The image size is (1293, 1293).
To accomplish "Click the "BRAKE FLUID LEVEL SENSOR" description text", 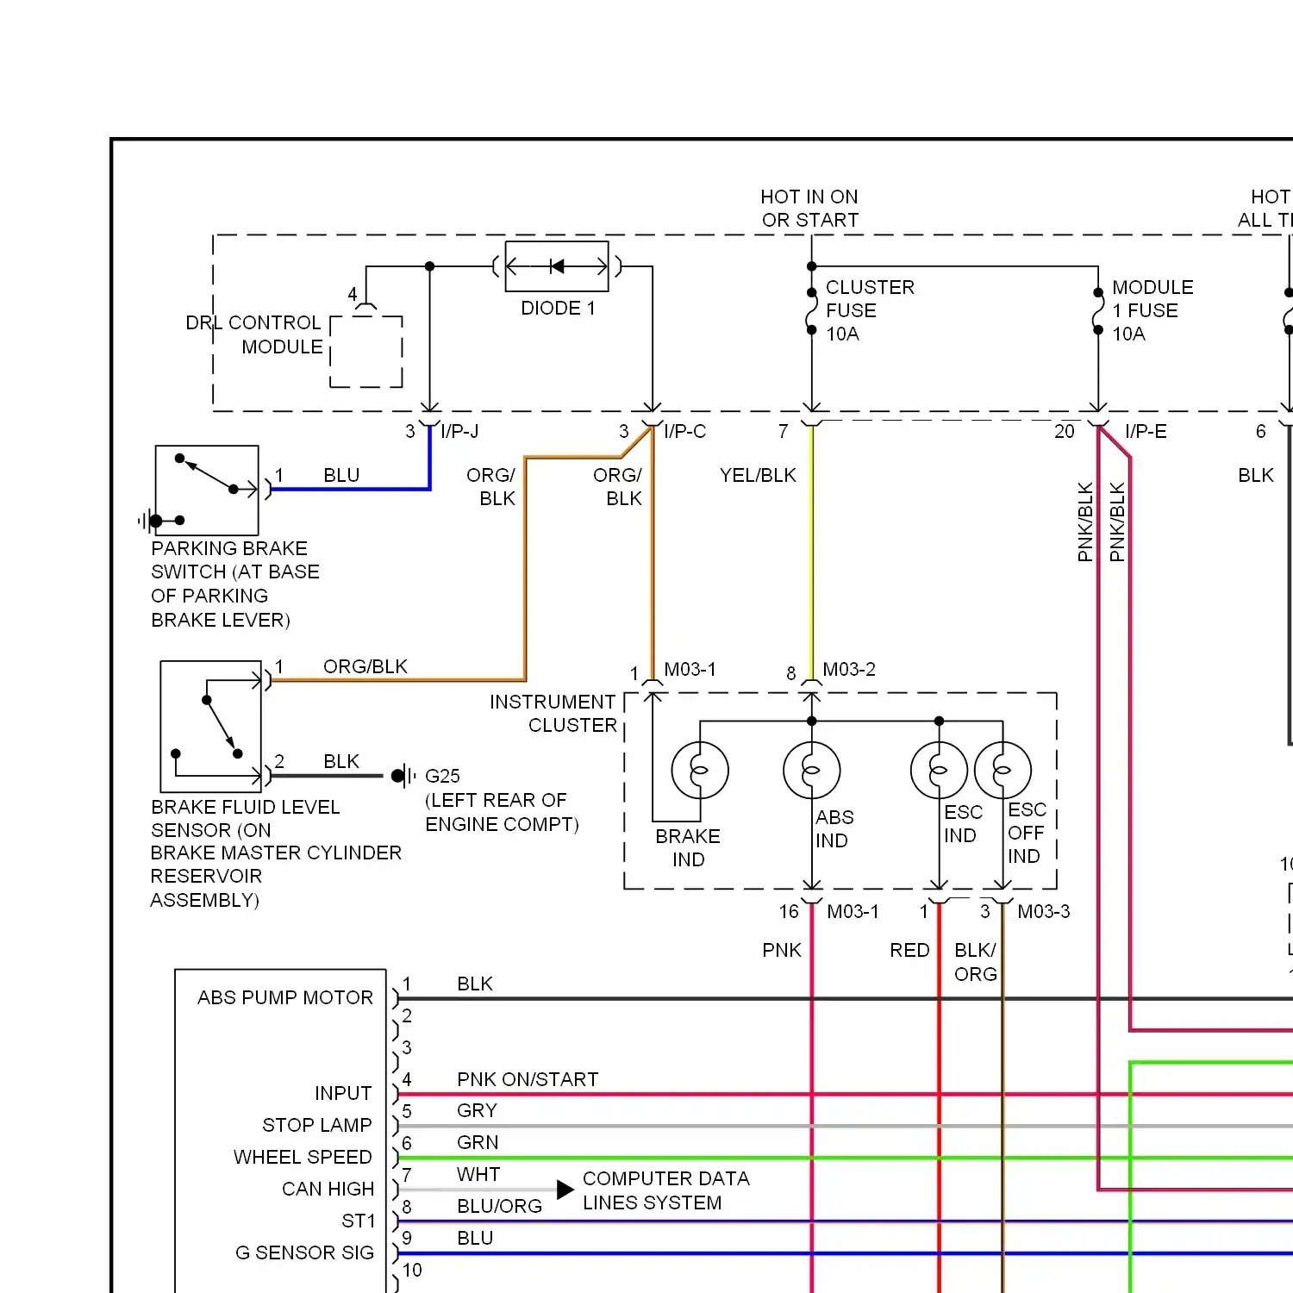I will 276,853.
